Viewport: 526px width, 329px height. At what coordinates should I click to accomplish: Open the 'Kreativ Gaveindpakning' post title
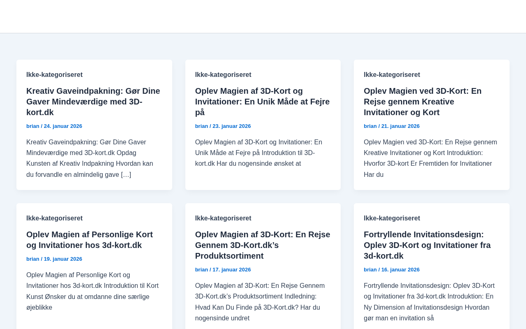tap(93, 102)
